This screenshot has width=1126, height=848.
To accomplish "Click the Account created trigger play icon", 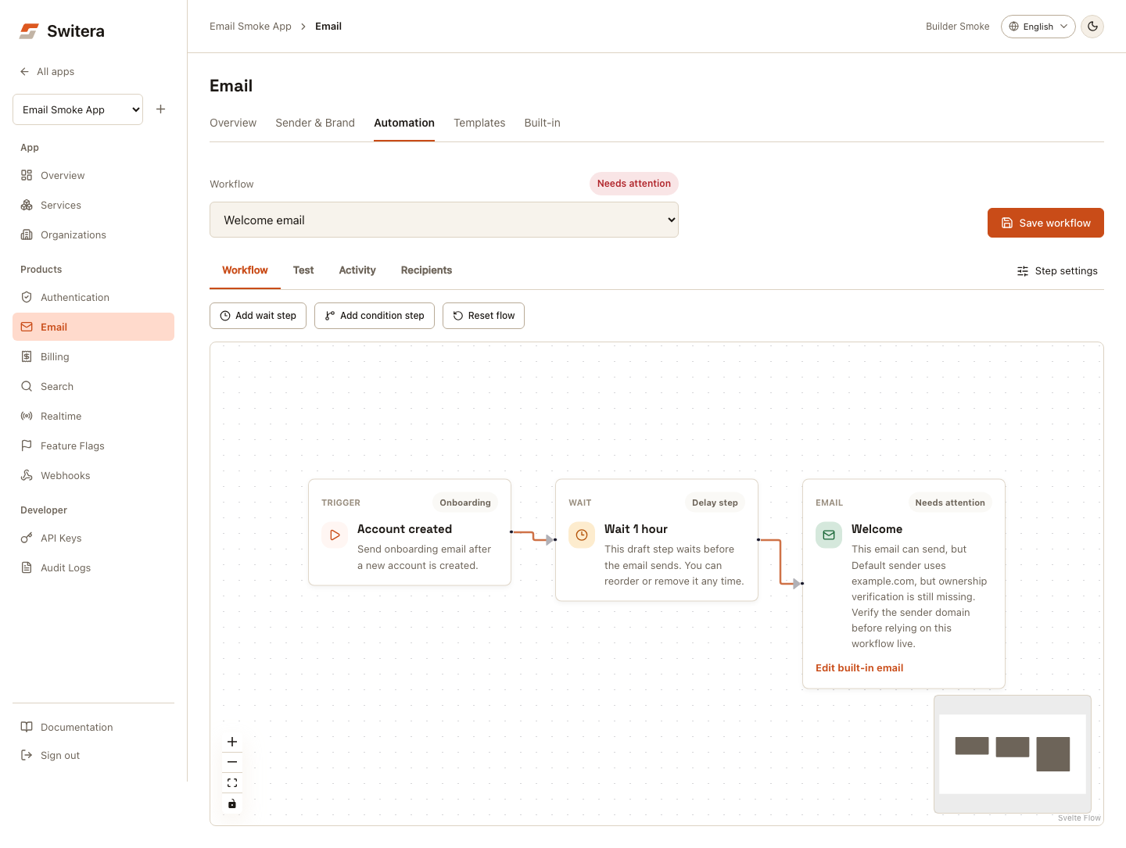I will click(335, 535).
